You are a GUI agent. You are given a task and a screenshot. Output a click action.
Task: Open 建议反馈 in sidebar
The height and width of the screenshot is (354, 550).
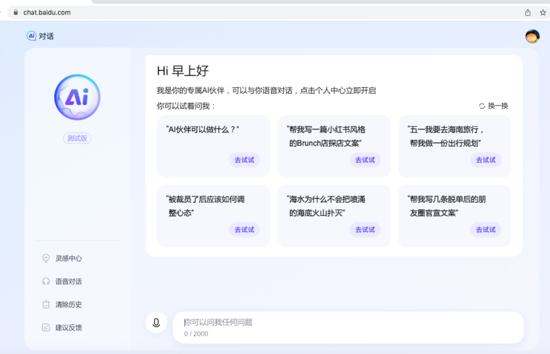click(69, 328)
